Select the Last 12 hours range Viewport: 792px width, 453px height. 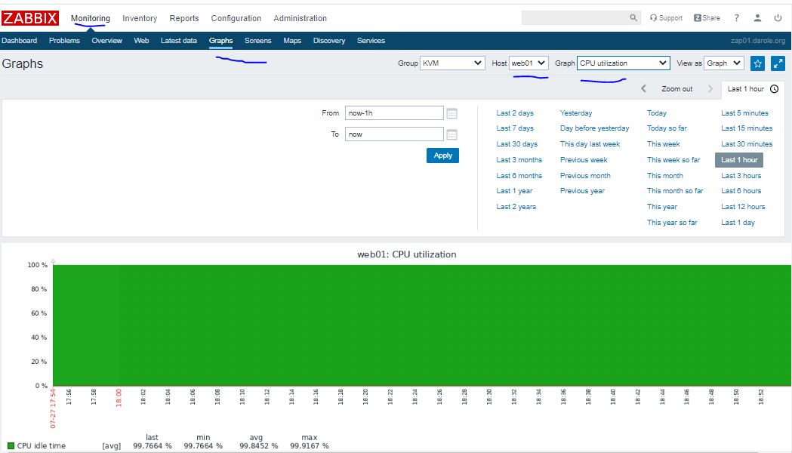pos(743,207)
